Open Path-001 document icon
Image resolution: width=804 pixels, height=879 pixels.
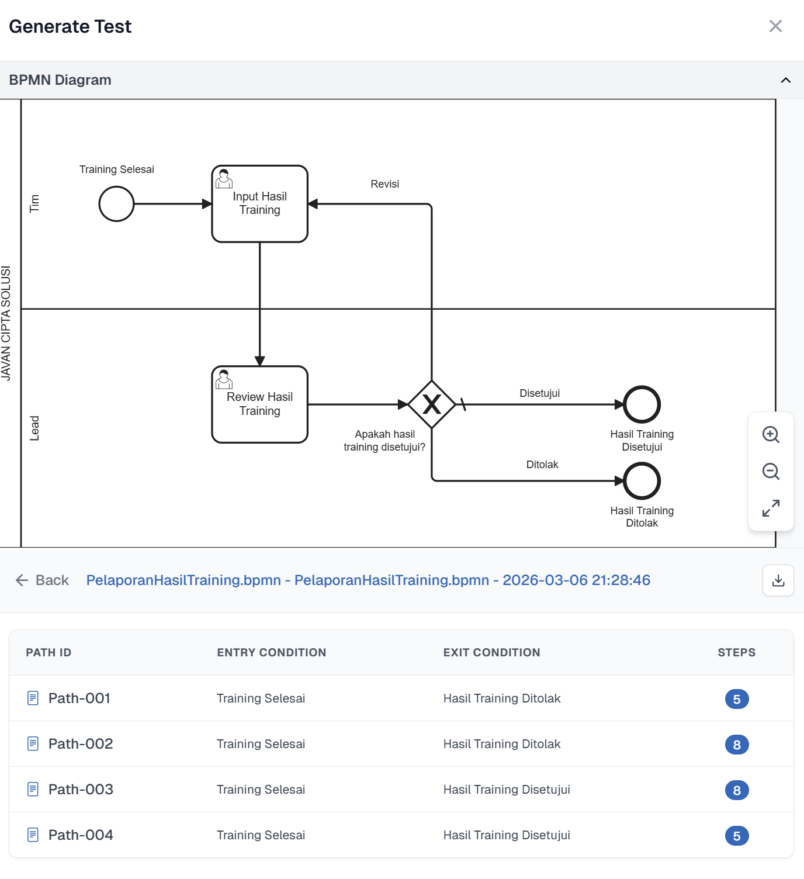tap(33, 698)
